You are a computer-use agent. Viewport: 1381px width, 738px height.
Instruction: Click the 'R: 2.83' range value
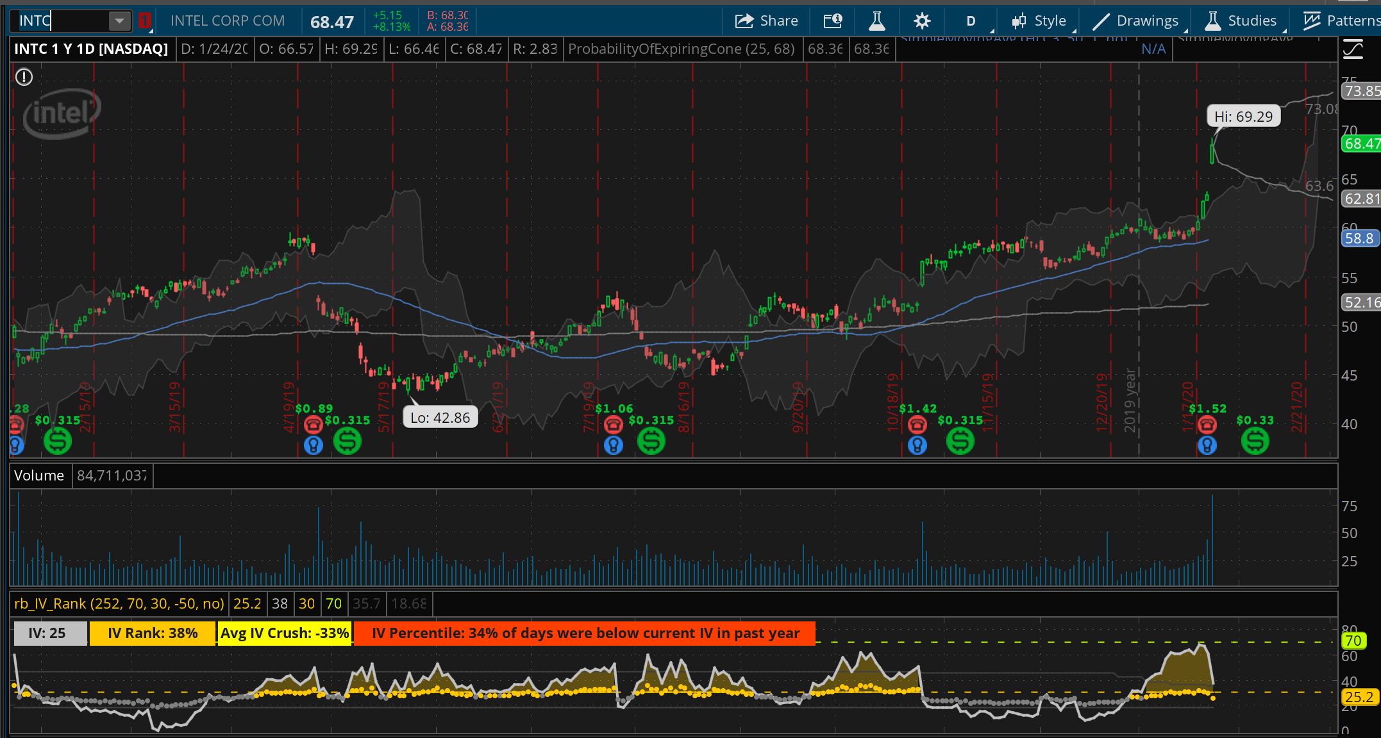(535, 49)
